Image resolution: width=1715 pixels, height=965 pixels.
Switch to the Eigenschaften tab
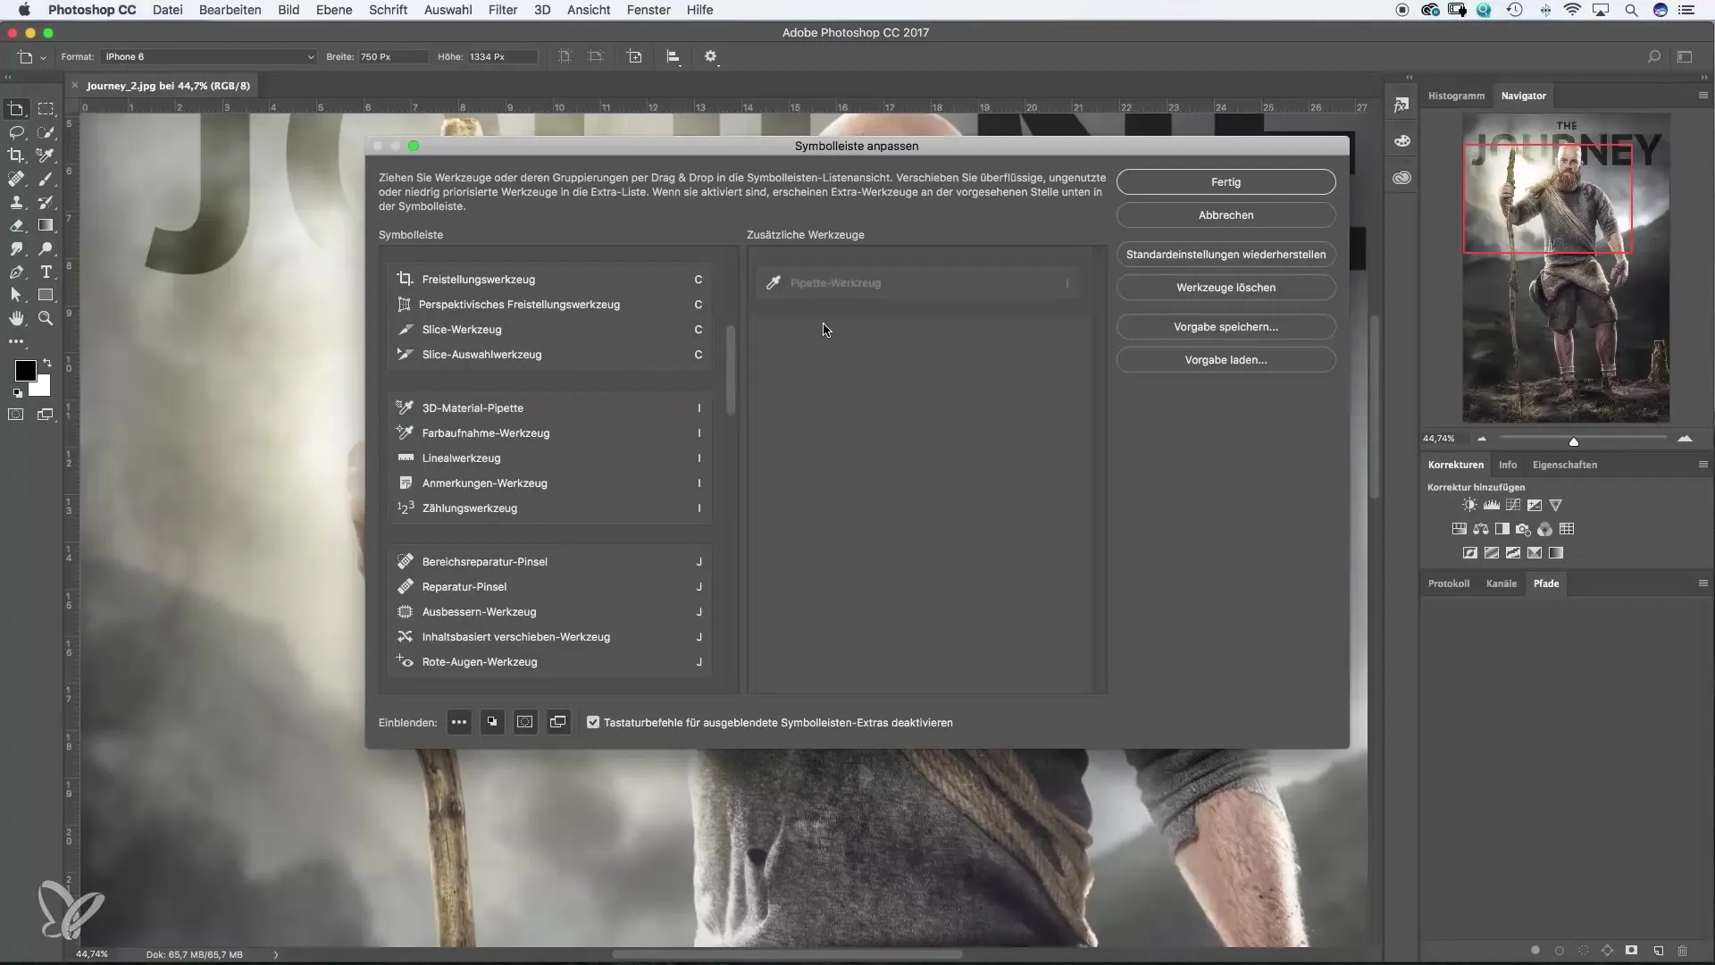pyautogui.click(x=1565, y=465)
